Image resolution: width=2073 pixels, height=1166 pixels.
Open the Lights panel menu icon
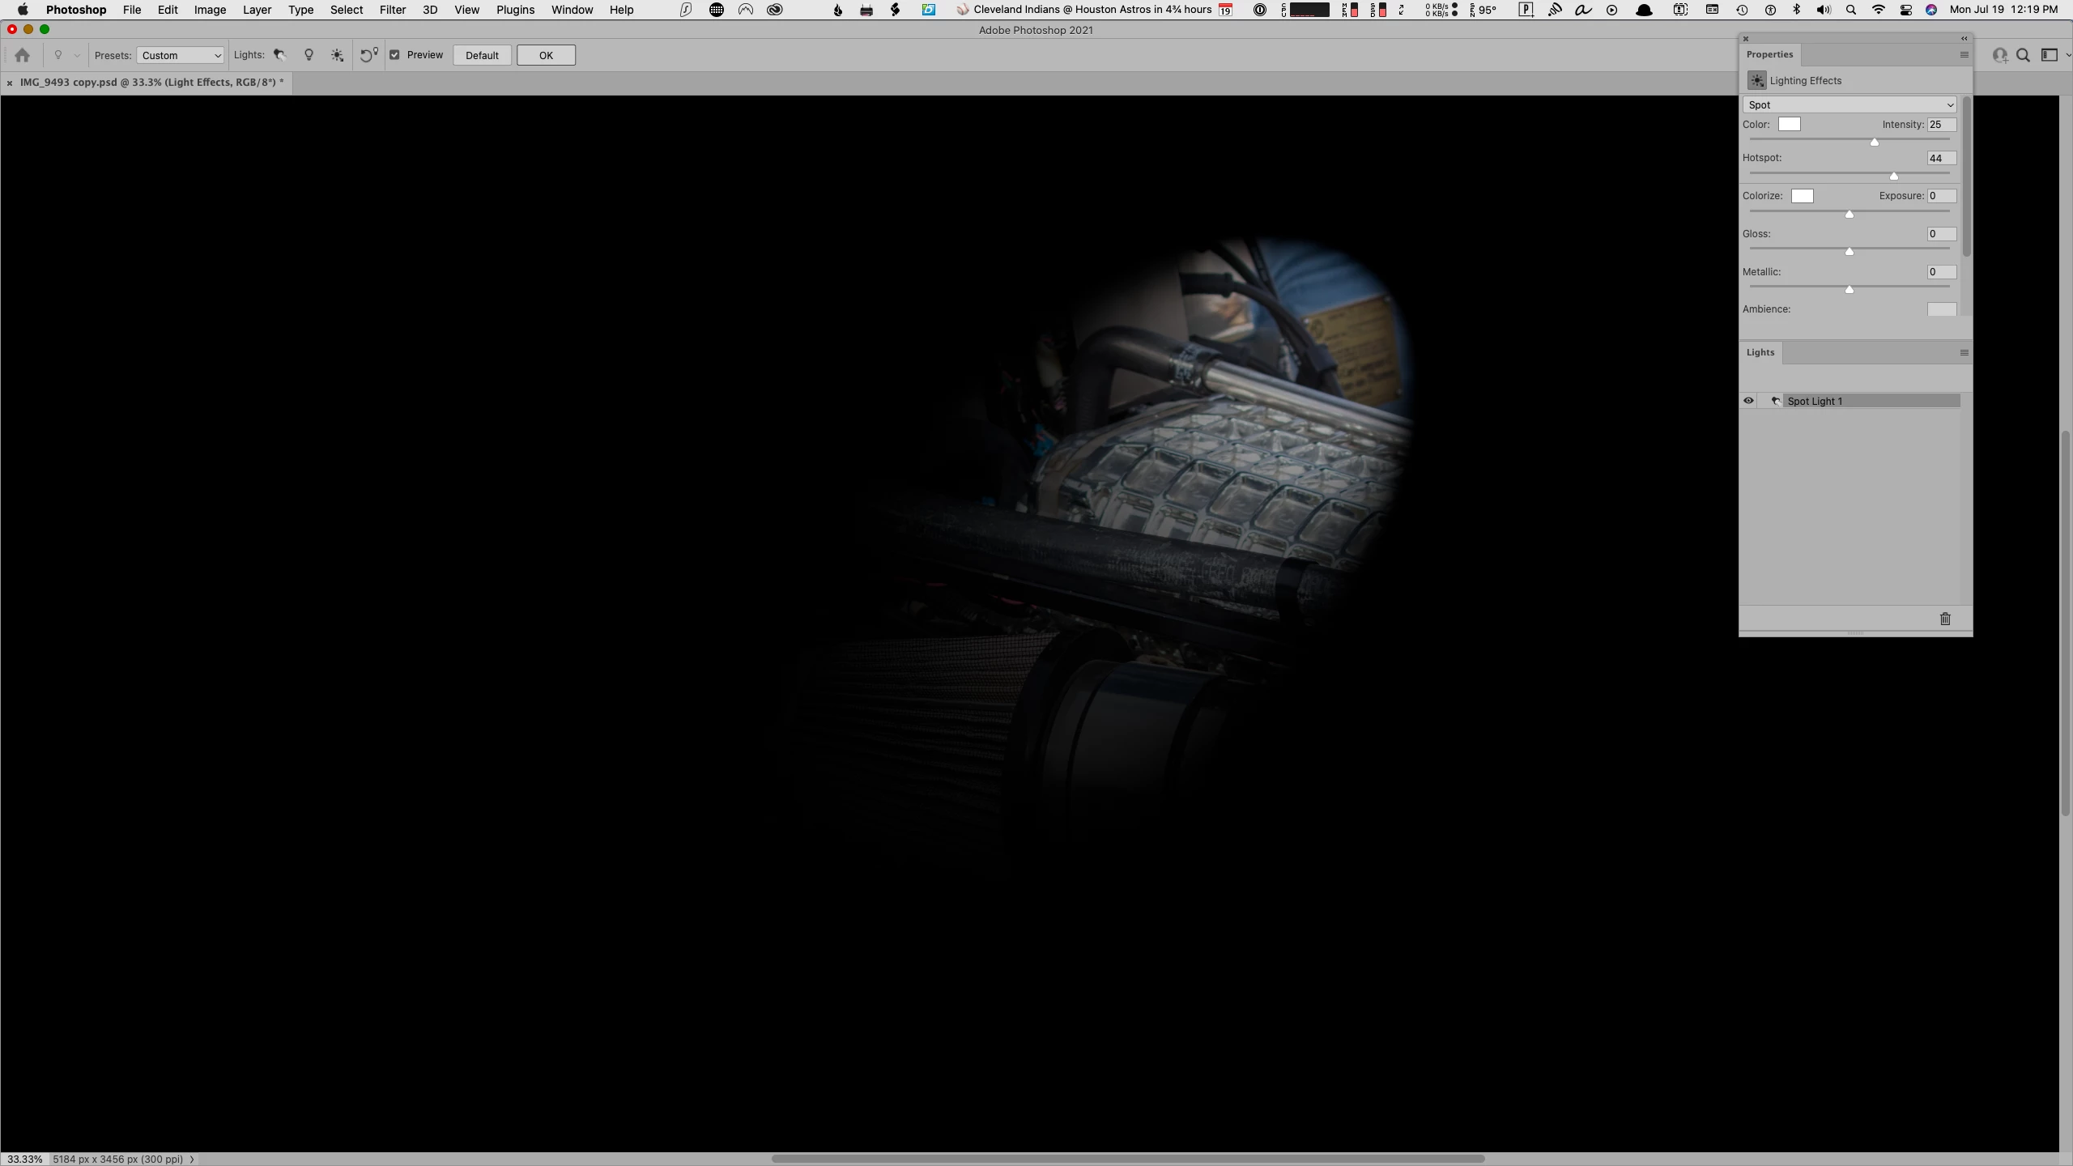coord(1964,352)
